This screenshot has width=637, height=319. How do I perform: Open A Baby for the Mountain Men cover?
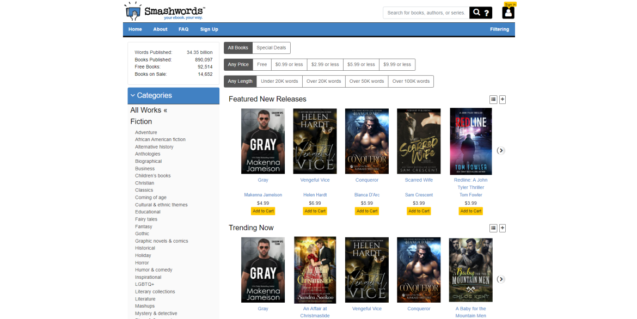(471, 270)
